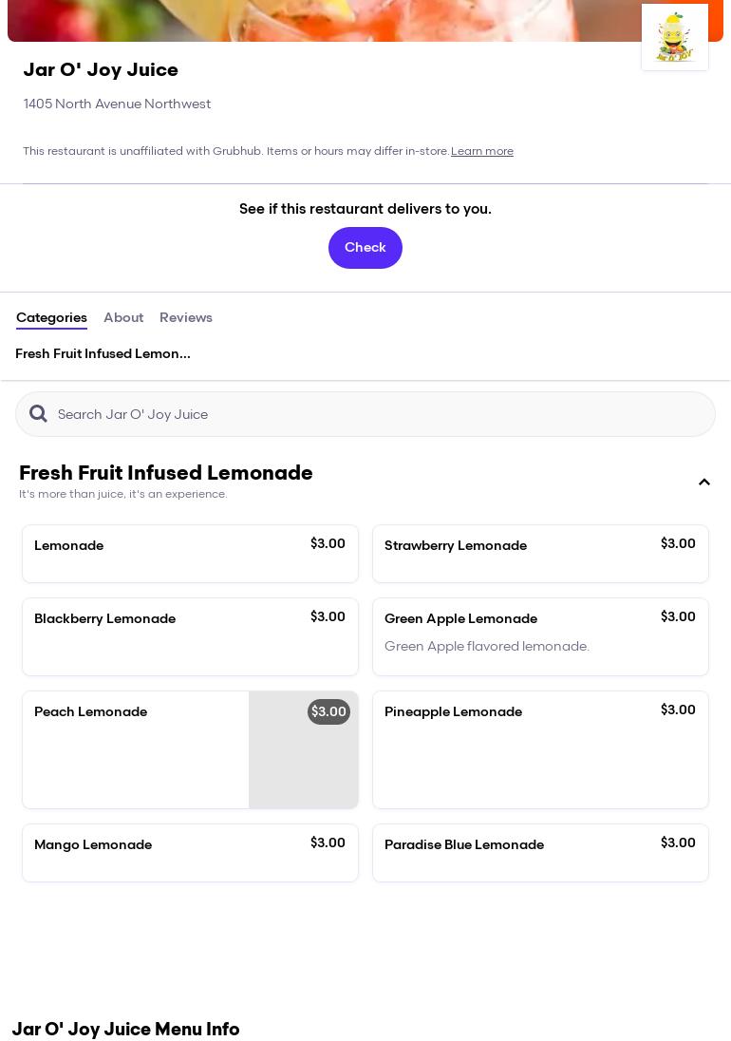Open the Learn more link
Image resolution: width=731 pixels, height=1041 pixels.
[x=481, y=152]
